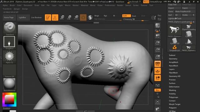Open the Preferences menu
Image resolution: width=200 pixels, height=112 pixels.
pos(110,6)
